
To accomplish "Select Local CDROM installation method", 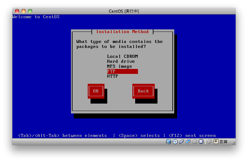I will (x=122, y=57).
